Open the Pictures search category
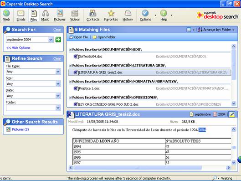 point(60,16)
